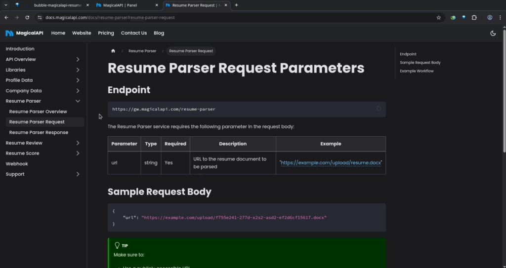This screenshot has width=506, height=268.
Task: Open browser profile avatar icon
Action: (490, 17)
